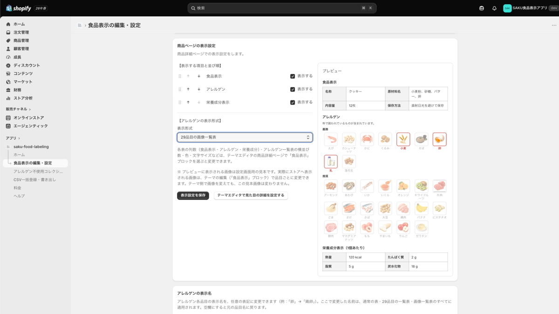Click the クッキー cell in preview table
This screenshot has height=314, width=559.
[366, 94]
